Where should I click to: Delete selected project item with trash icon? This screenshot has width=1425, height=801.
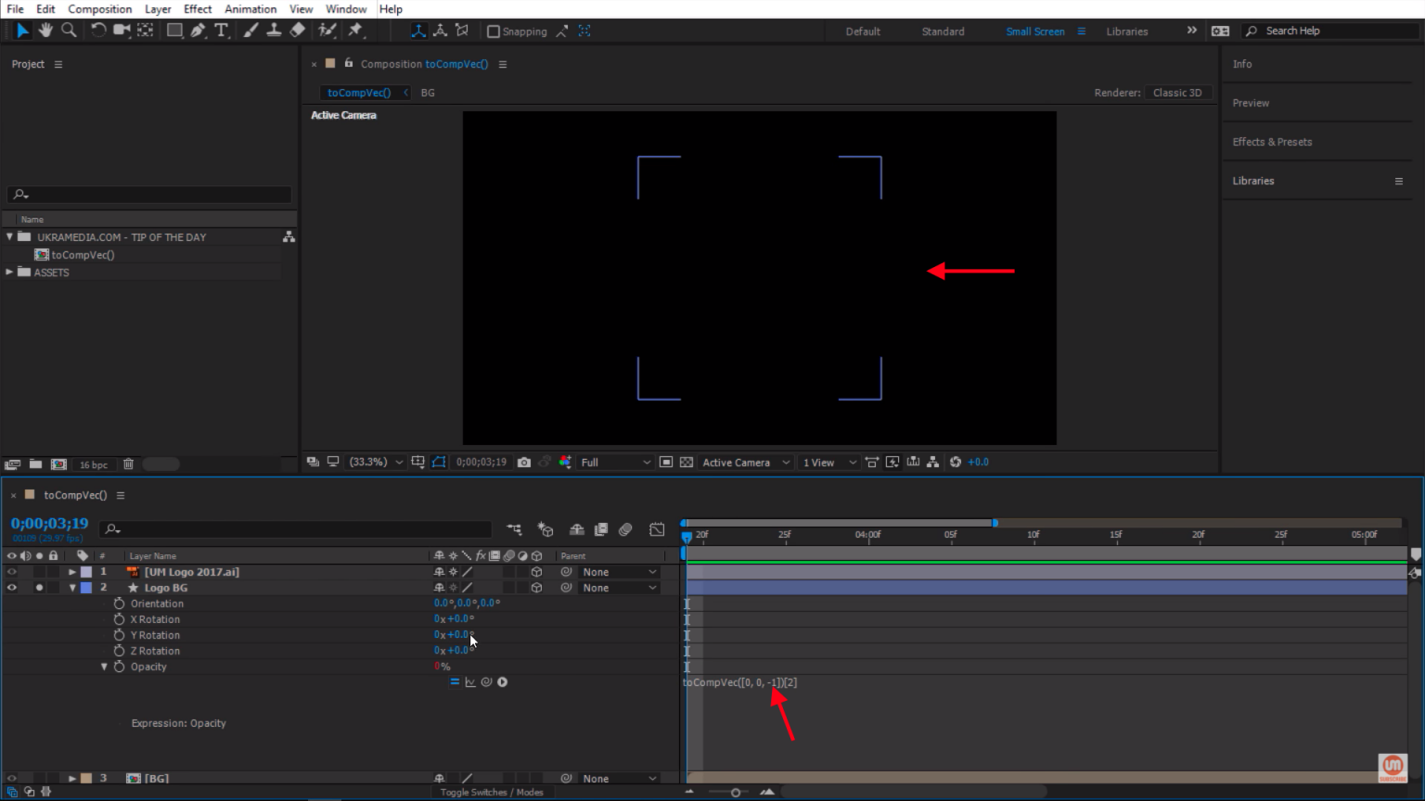(128, 464)
